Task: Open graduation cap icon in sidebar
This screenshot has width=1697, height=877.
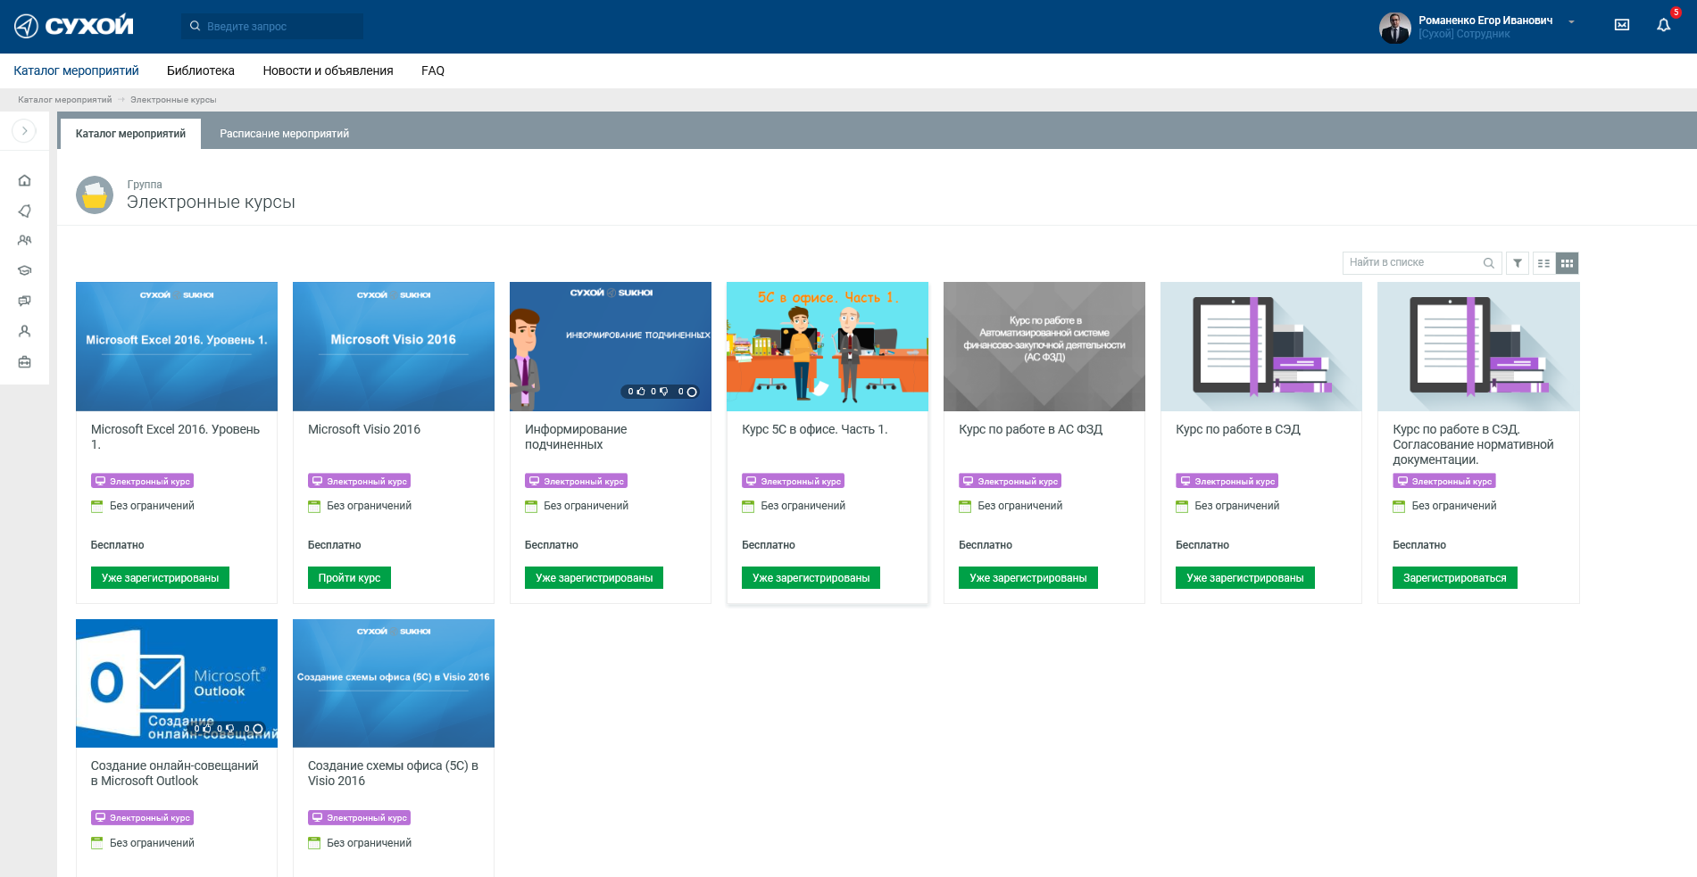Action: click(x=24, y=270)
